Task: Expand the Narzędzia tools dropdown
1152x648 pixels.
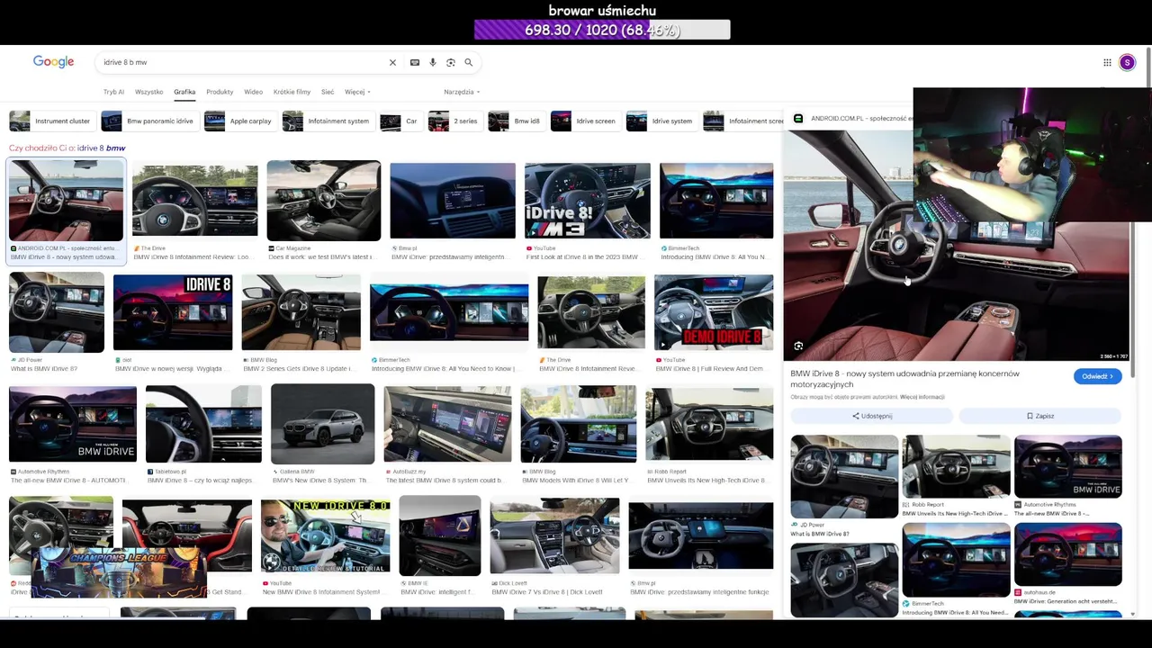Action: click(x=462, y=92)
